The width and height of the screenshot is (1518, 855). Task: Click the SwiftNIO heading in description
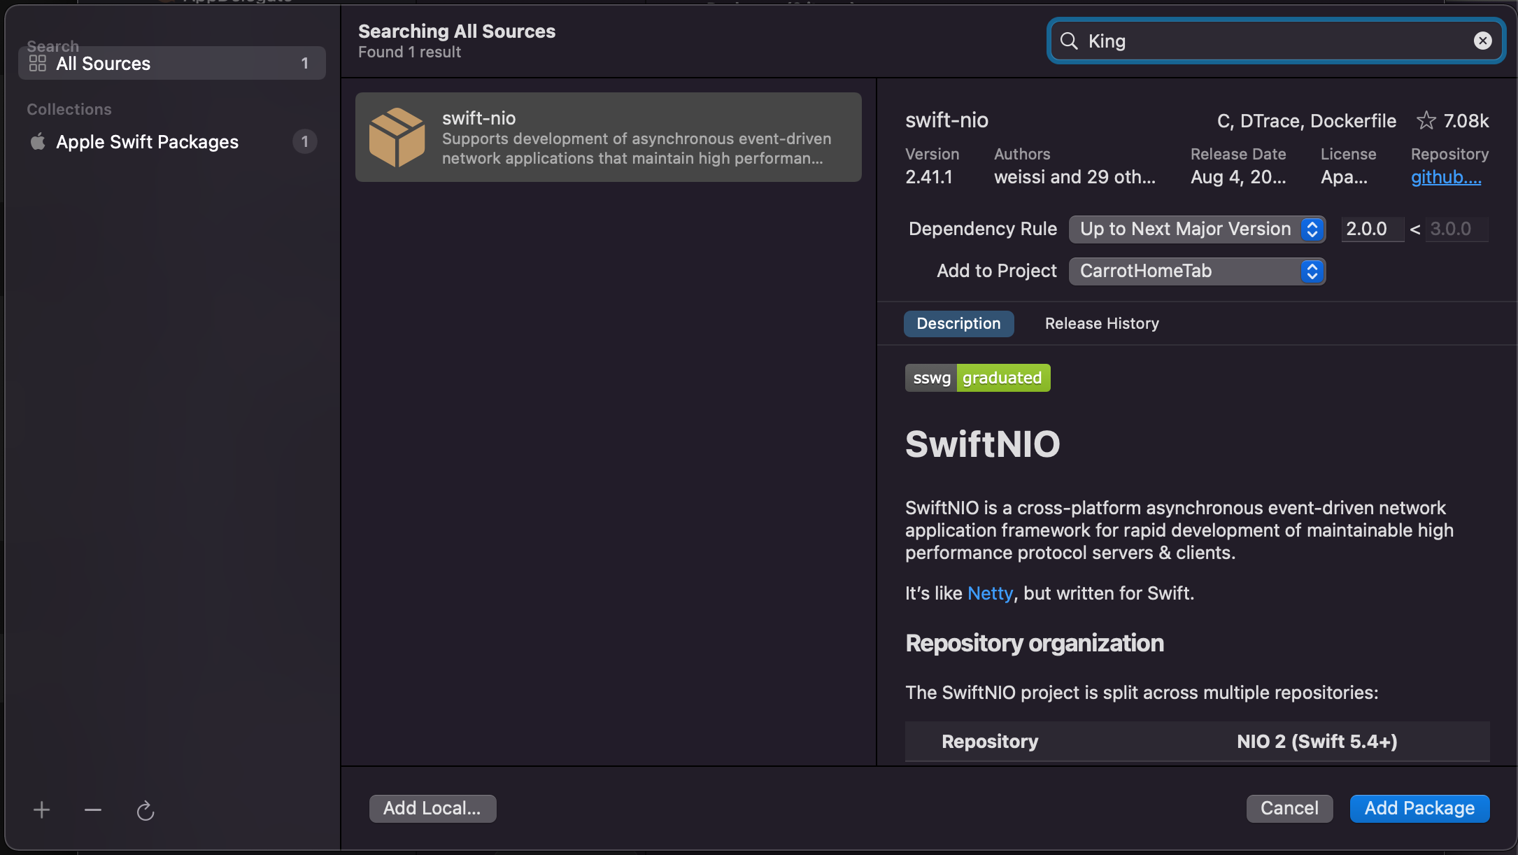click(x=982, y=444)
